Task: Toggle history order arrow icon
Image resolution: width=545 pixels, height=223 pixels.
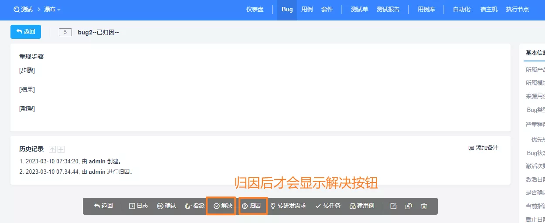Action: click(52, 149)
